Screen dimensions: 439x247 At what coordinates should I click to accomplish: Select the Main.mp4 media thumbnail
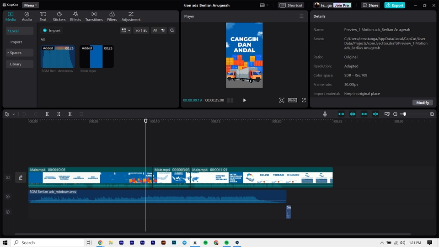point(96,57)
